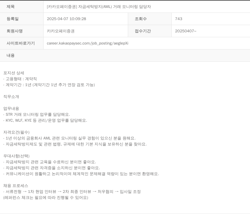Click the registration date '2025-04-07 10:09:28'
The width and height of the screenshot is (250, 214).
tap(66, 19)
